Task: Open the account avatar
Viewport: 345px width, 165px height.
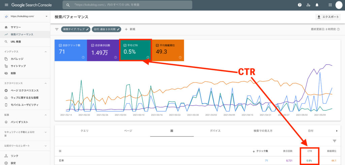Action: (x=339, y=5)
